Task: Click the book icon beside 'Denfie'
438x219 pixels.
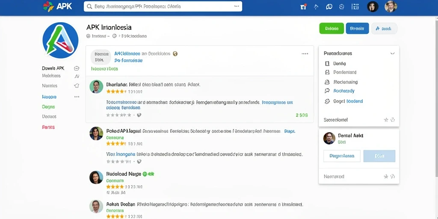Action: 327,63
